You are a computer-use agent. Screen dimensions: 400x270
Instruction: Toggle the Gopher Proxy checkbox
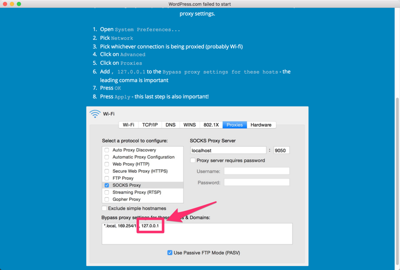[107, 199]
